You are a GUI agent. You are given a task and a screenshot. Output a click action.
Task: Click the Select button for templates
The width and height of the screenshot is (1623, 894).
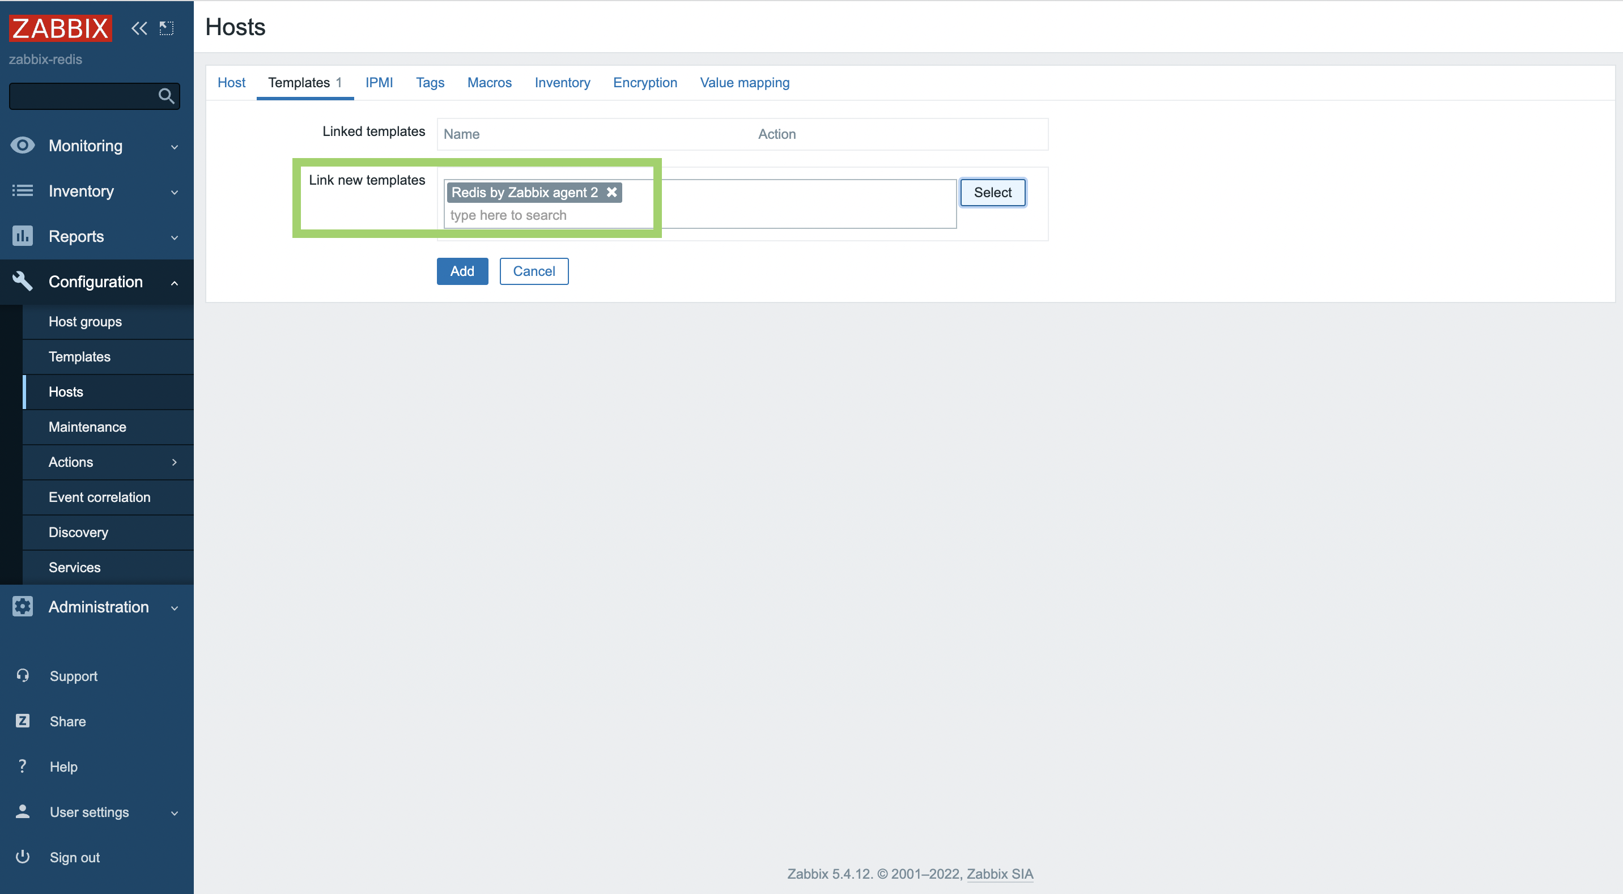(991, 193)
